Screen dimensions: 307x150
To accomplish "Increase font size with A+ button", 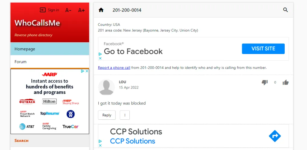I will pyautogui.click(x=81, y=10).
